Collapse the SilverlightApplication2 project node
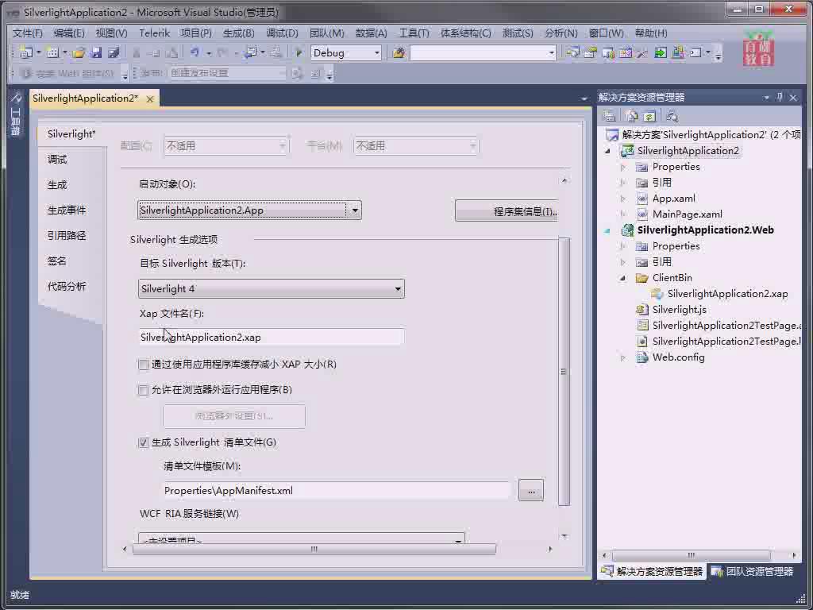The image size is (813, 610). point(607,151)
